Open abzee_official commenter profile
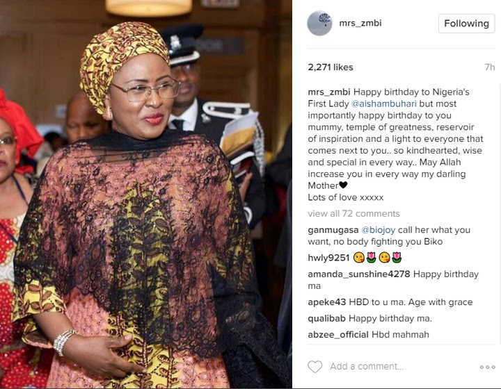This screenshot has width=501, height=389. coord(338,335)
